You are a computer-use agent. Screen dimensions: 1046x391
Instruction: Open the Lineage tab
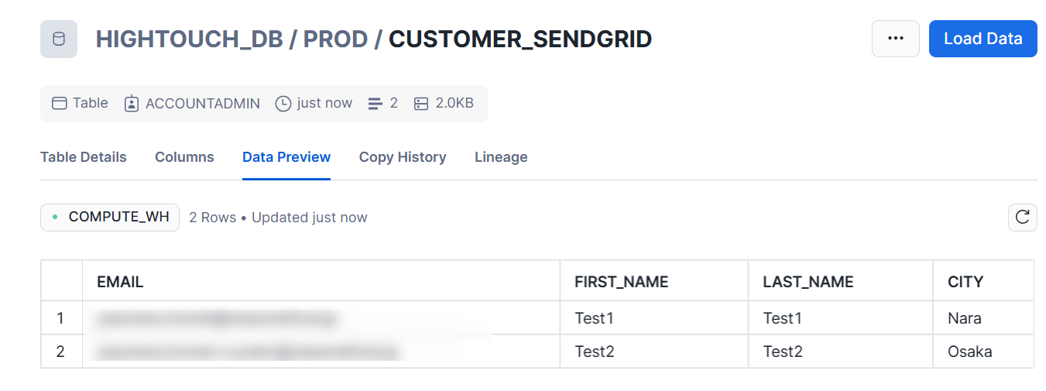[x=501, y=157]
